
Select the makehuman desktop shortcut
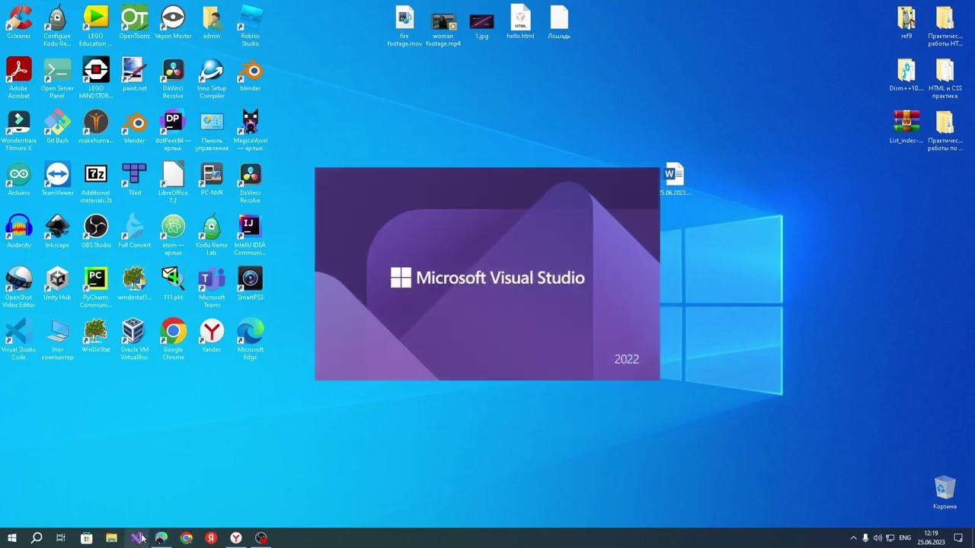click(96, 127)
